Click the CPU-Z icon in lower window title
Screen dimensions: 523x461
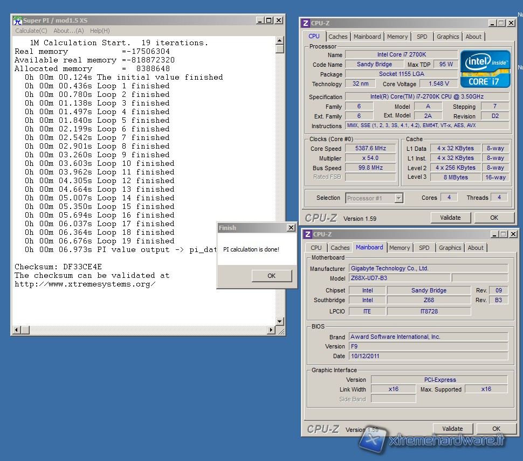click(x=307, y=234)
